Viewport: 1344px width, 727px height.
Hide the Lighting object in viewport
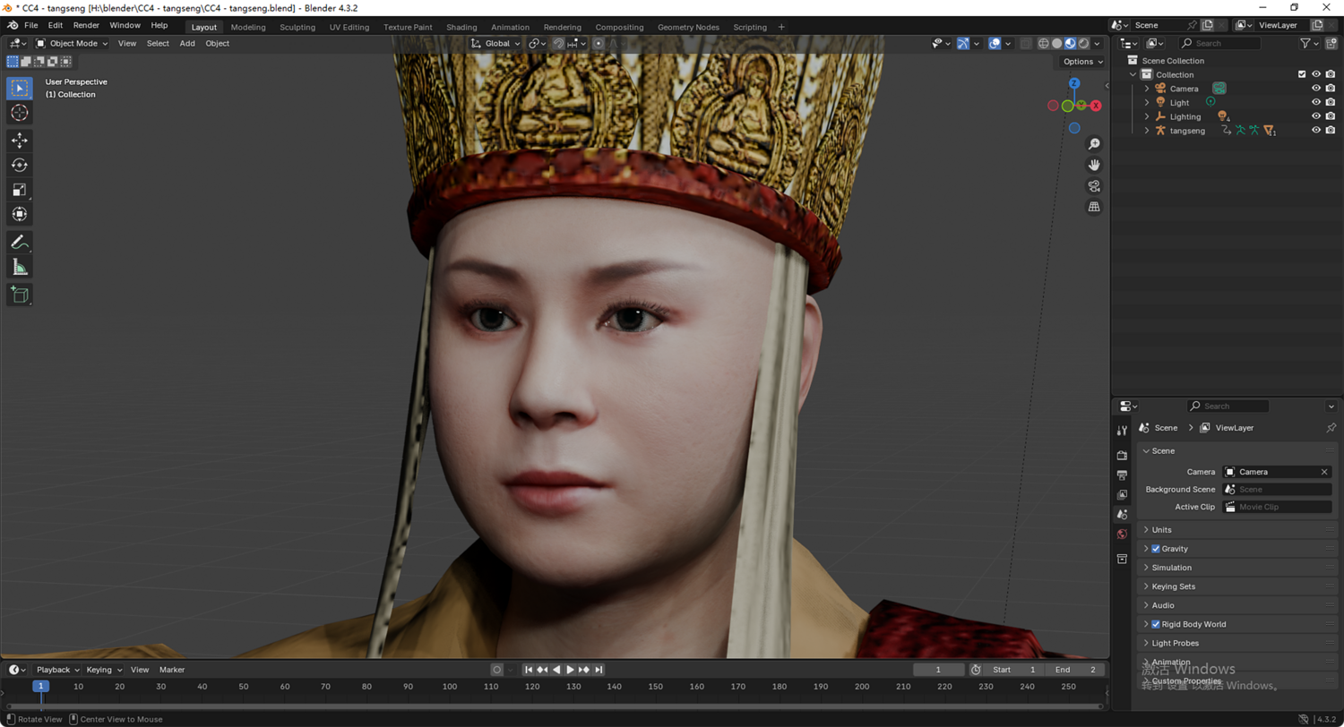tap(1316, 116)
